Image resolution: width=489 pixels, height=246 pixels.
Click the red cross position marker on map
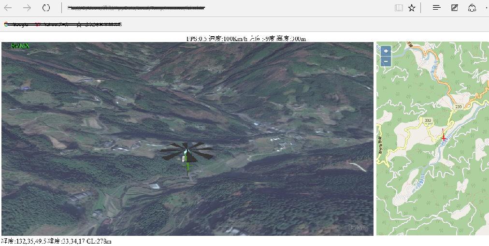(444, 138)
